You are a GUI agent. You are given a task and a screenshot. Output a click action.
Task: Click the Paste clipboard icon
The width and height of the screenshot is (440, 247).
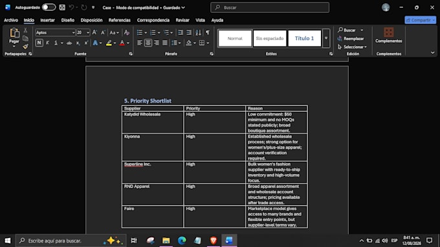point(14,33)
